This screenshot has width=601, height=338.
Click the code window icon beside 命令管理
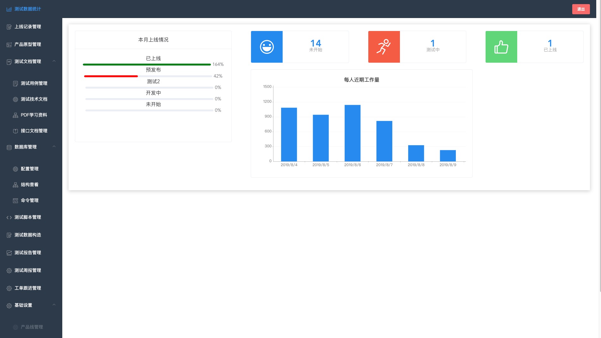pos(15,201)
